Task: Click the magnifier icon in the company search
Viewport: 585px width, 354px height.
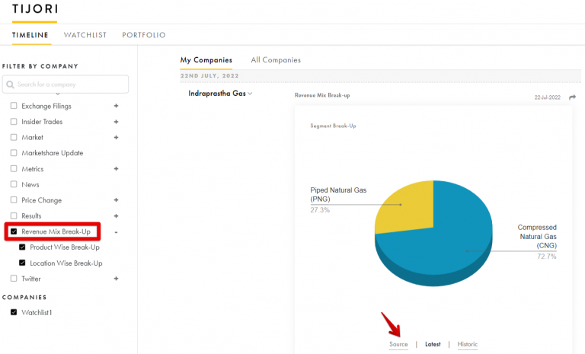Action: tap(11, 85)
